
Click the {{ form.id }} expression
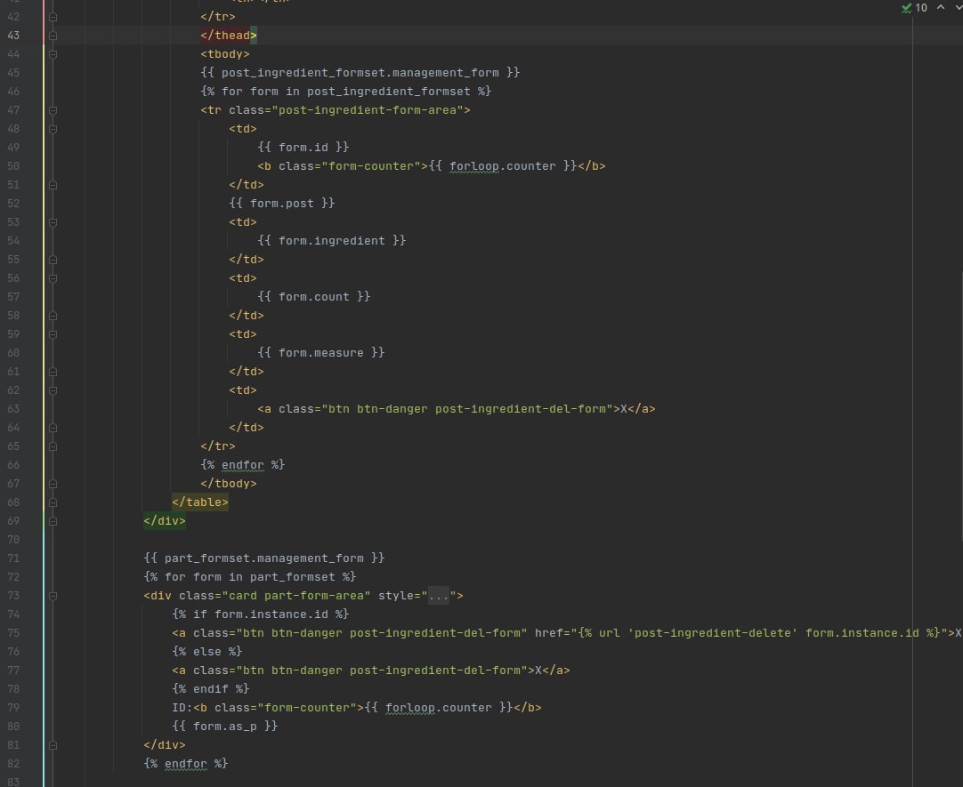(303, 148)
